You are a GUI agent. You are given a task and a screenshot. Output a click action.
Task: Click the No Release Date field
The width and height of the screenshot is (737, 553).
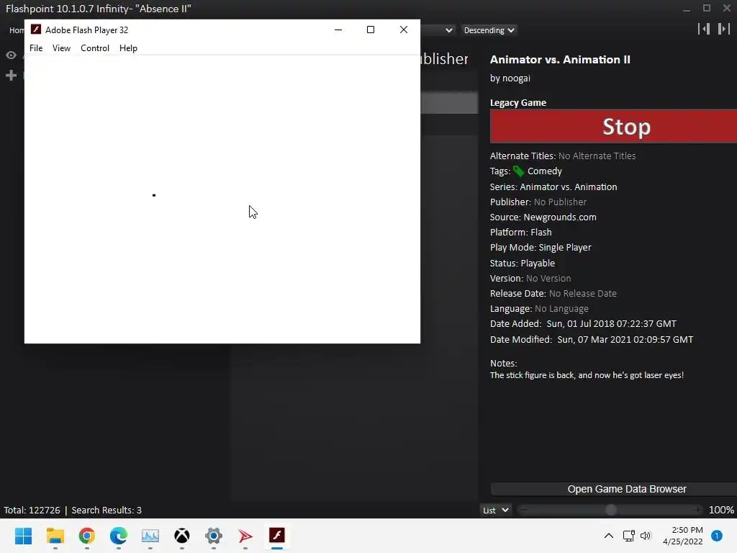(583, 294)
